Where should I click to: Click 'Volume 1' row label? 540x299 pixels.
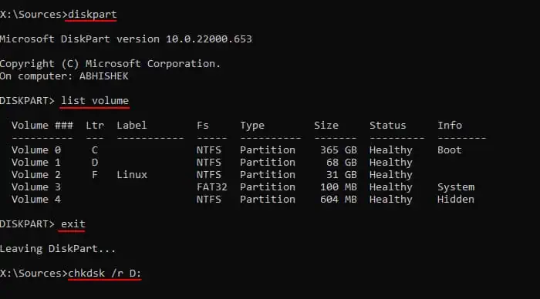coord(36,163)
